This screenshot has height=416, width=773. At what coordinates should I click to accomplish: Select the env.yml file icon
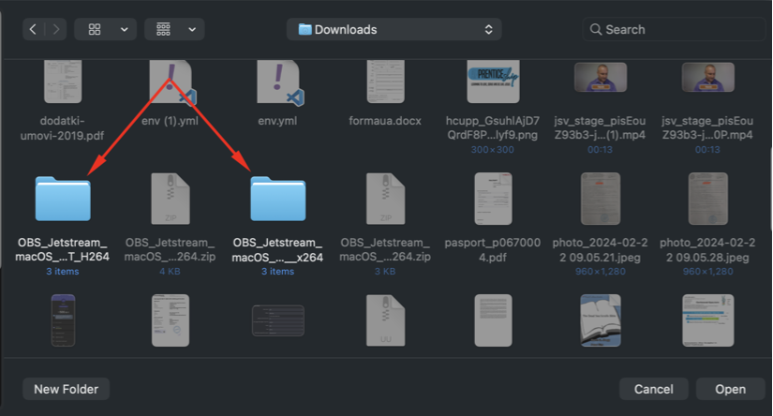tap(278, 82)
